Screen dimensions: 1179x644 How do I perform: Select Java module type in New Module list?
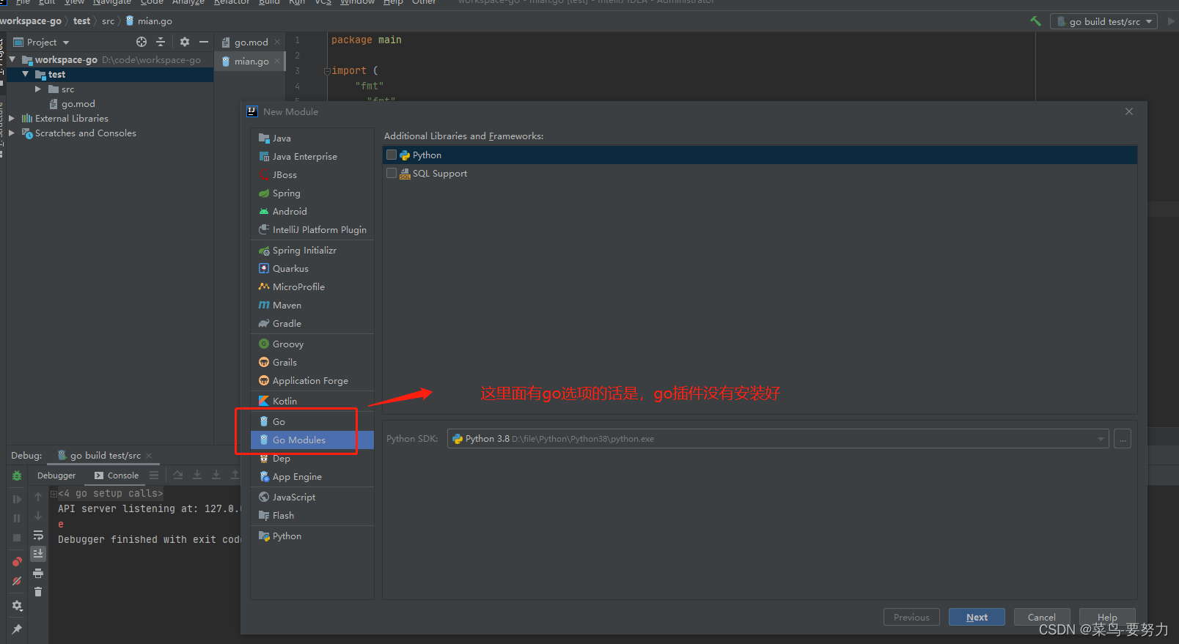(x=312, y=138)
